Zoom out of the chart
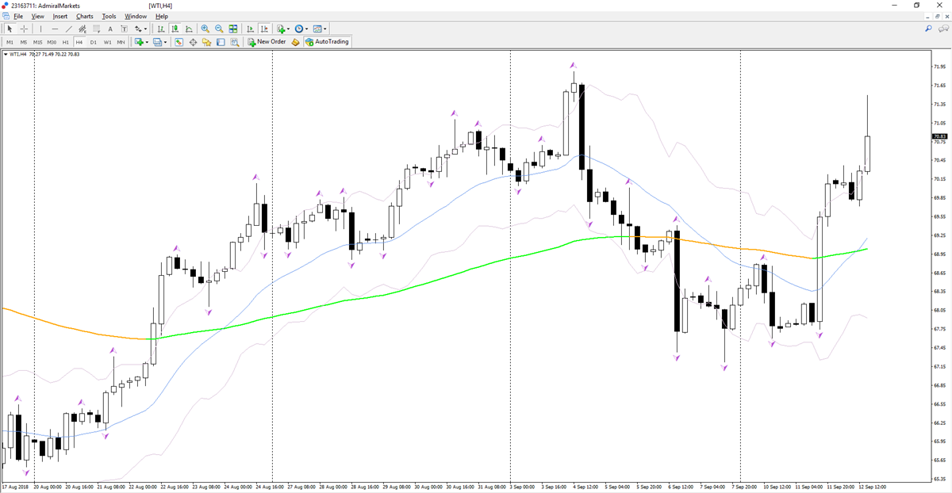 (219, 29)
